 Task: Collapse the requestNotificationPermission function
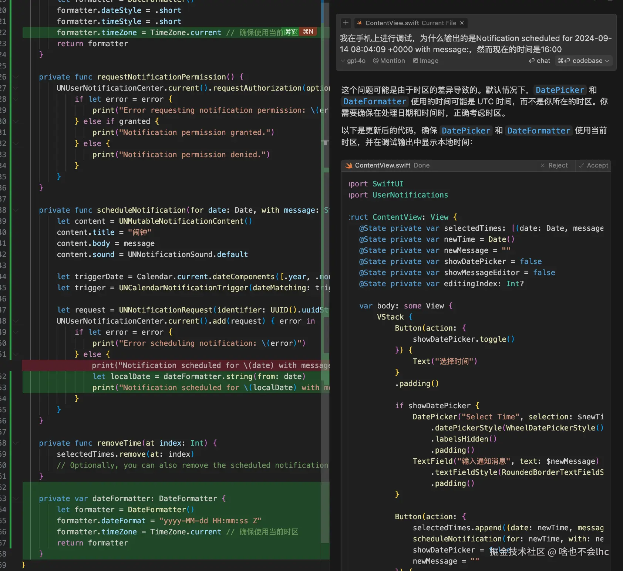coord(16,77)
